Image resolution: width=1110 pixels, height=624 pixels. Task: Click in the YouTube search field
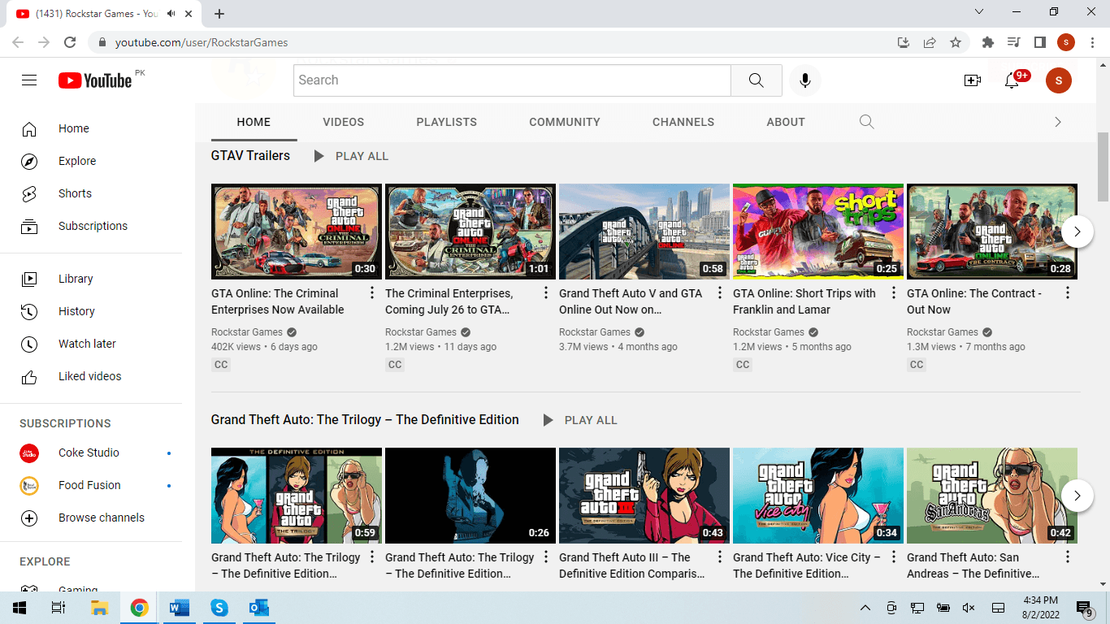(x=512, y=80)
